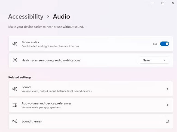Click the Sound themes external link icon

point(167,121)
